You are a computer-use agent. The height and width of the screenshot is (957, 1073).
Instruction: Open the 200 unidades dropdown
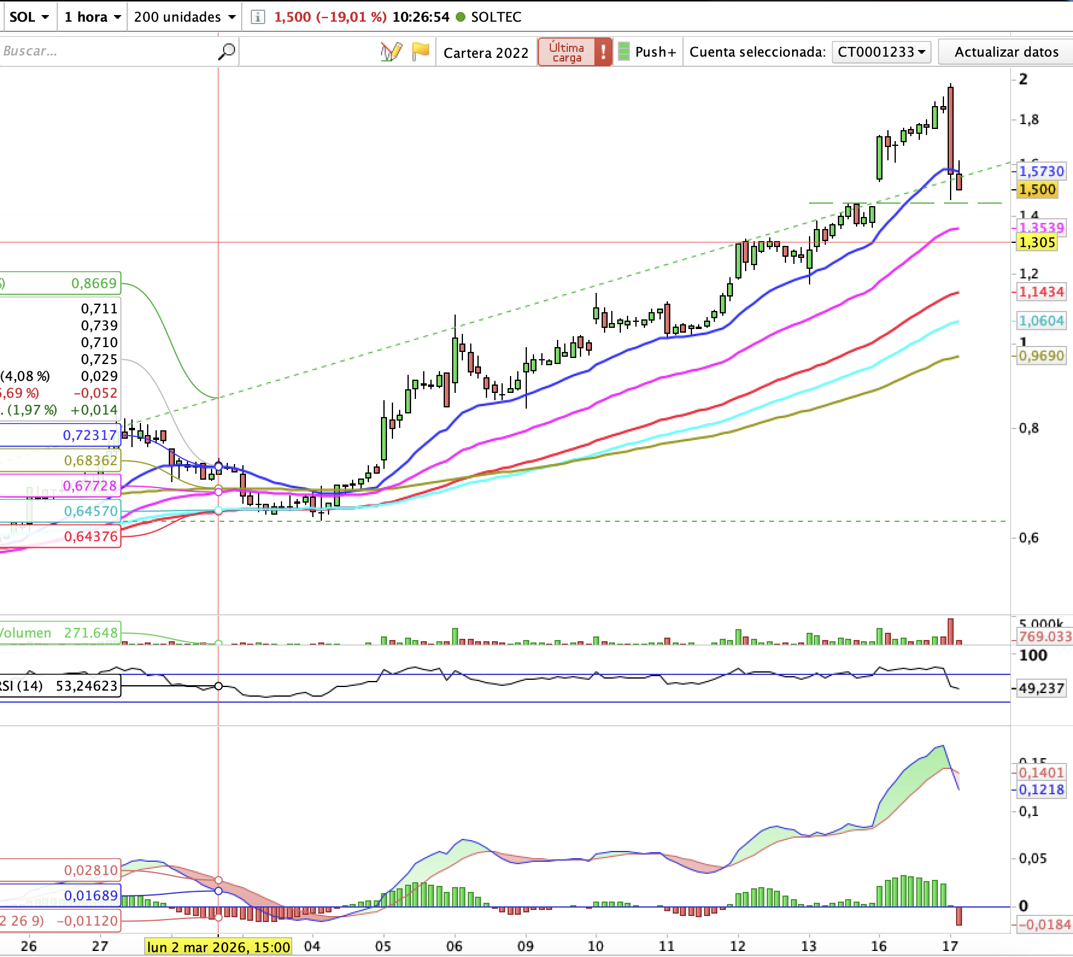(x=184, y=17)
